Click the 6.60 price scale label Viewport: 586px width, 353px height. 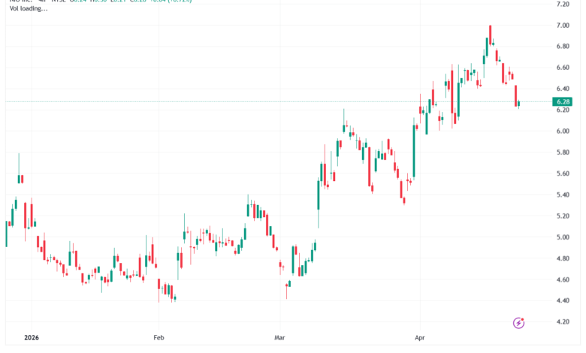[x=563, y=68]
